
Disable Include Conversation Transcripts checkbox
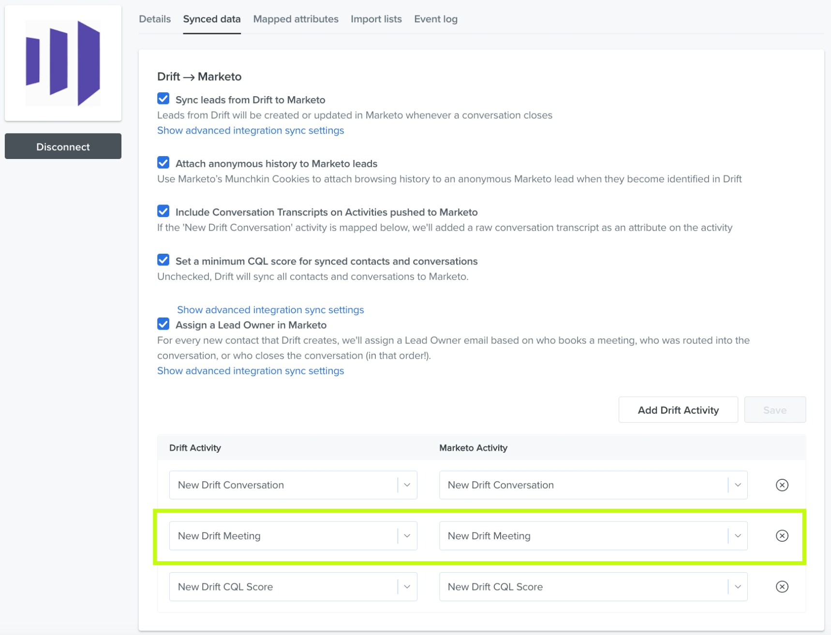[163, 212]
